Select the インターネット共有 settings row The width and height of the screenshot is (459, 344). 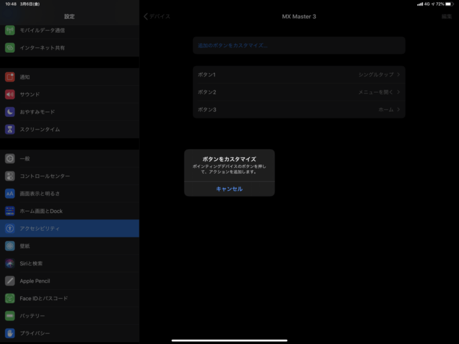[x=69, y=48]
